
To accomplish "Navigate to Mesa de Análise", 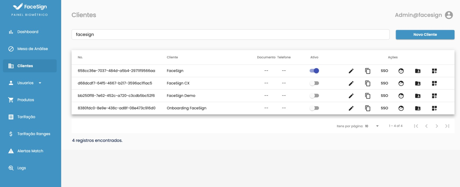I will 32,49.
